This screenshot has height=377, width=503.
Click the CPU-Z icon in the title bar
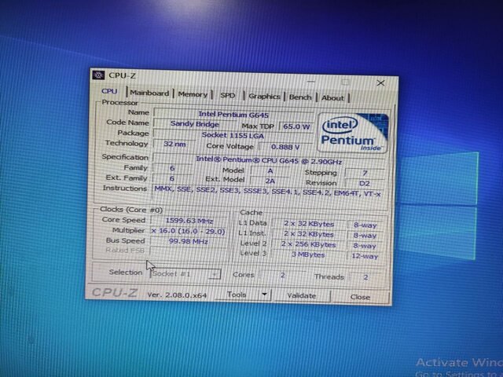point(100,76)
